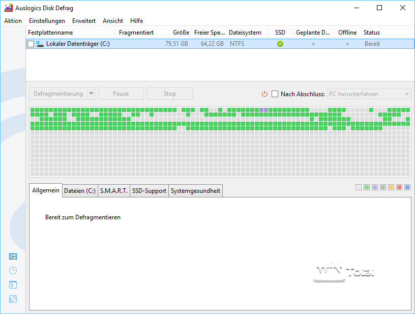
Task: Click the Defragmentierung button
Action: tap(58, 94)
